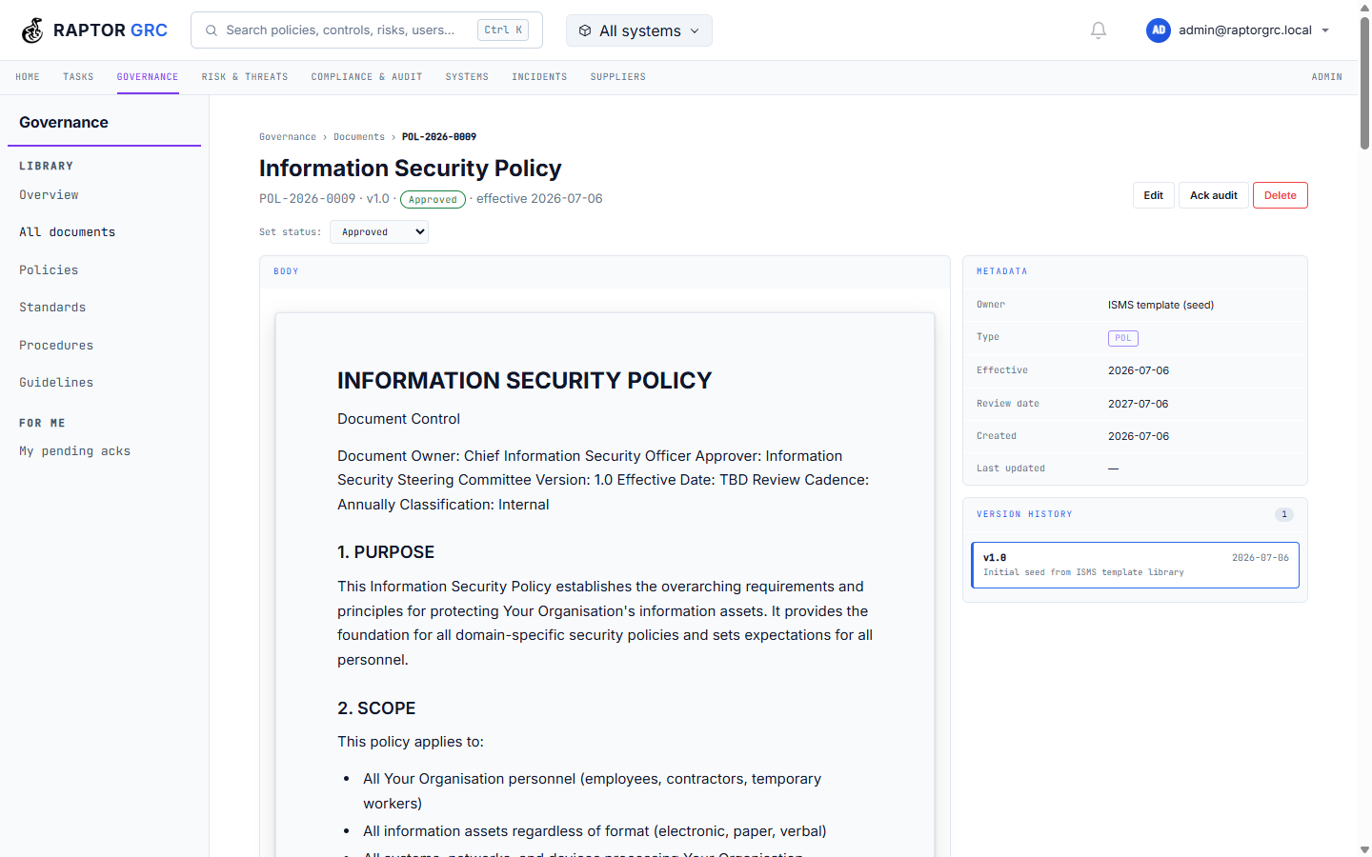Click the search magnifier icon

(x=212, y=30)
